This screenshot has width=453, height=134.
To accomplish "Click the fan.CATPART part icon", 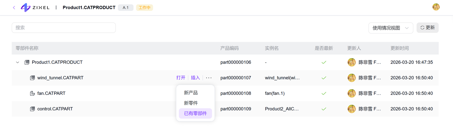I will tap(32, 93).
